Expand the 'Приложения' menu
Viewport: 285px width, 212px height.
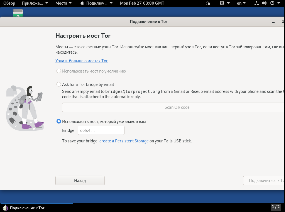pyautogui.click(x=35, y=3)
